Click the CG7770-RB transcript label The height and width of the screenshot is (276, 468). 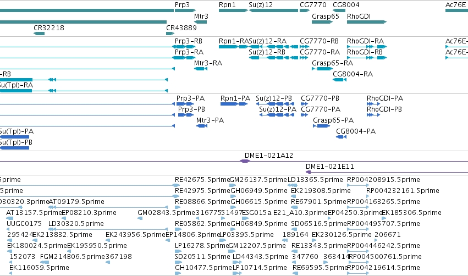319,41
